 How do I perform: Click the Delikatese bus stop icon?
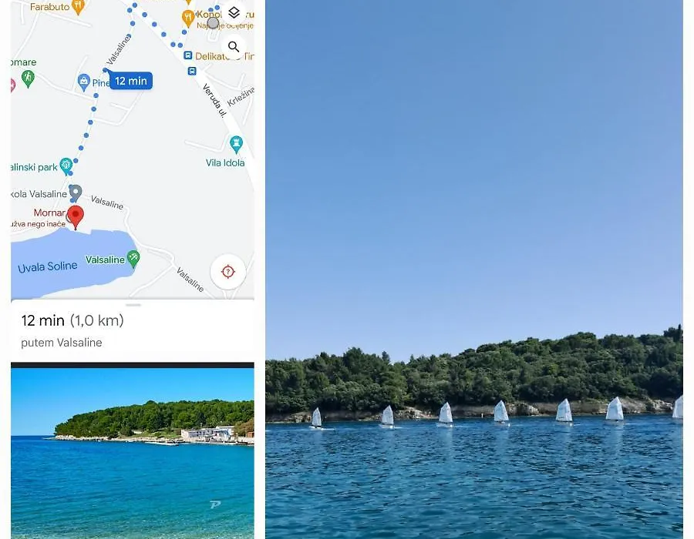point(187,55)
